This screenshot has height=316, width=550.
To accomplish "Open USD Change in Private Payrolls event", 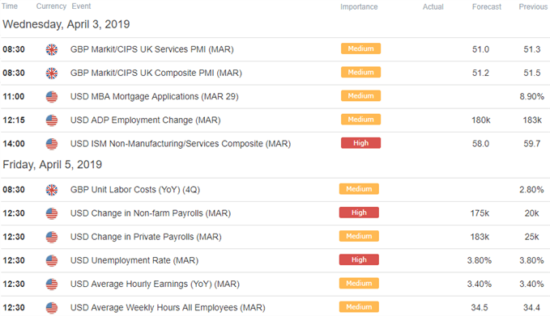I will click(146, 237).
